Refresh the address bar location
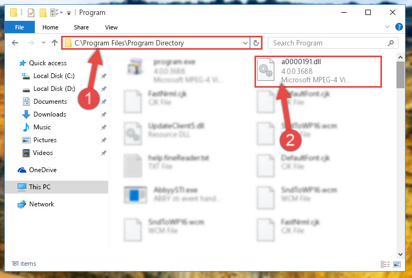The image size is (412, 278). point(256,43)
